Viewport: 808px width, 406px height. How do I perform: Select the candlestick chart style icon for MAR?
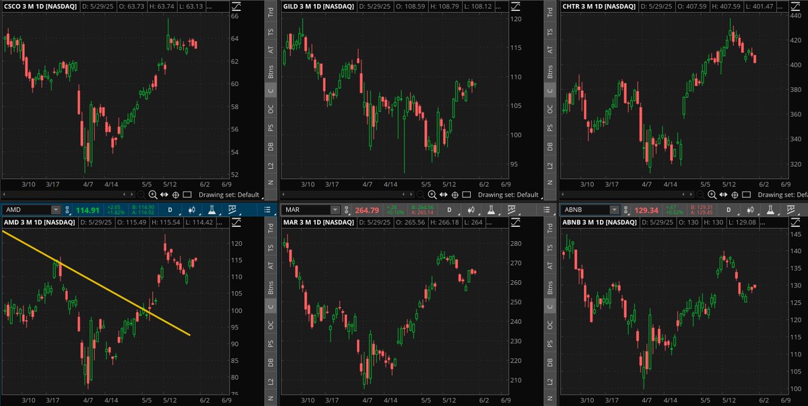[471, 210]
